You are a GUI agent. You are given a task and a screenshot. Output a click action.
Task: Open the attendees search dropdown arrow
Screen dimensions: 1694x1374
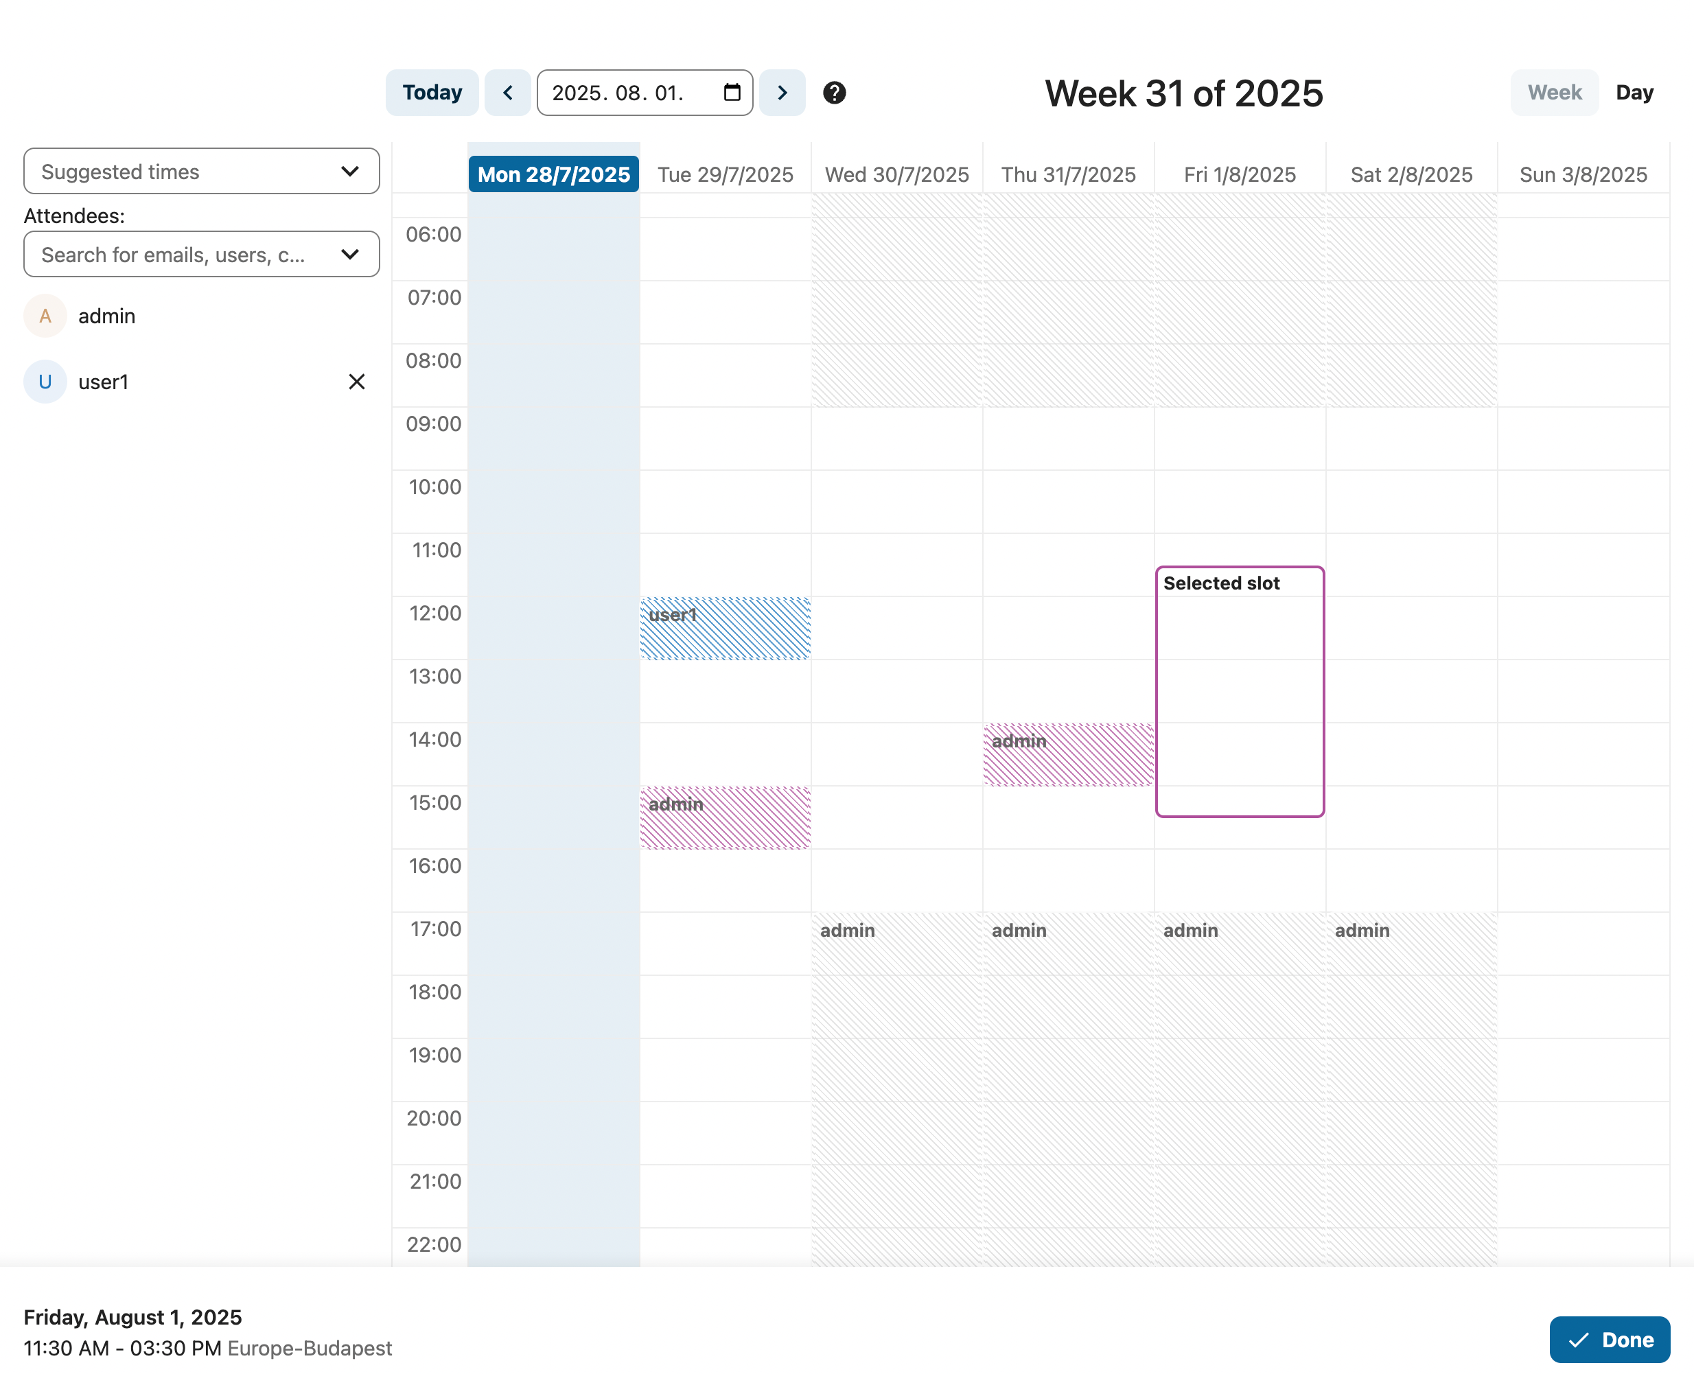coord(350,254)
